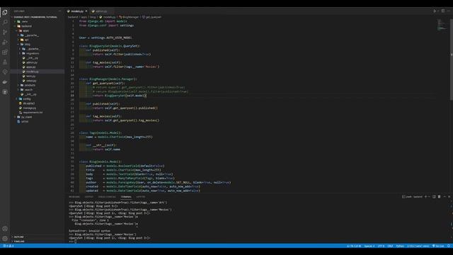Click the errors and warnings status indicator
Viewport: 453px width, 255px height.
point(8,246)
